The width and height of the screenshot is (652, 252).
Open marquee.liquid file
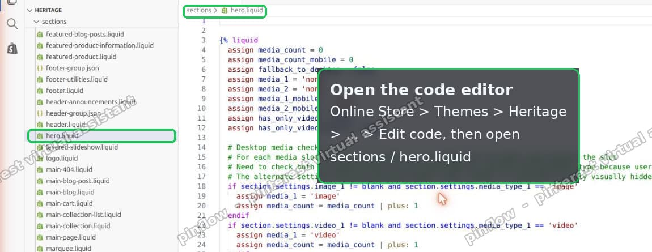[x=68, y=248]
